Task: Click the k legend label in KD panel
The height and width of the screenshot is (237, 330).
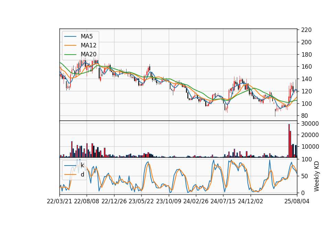Action: (82, 165)
